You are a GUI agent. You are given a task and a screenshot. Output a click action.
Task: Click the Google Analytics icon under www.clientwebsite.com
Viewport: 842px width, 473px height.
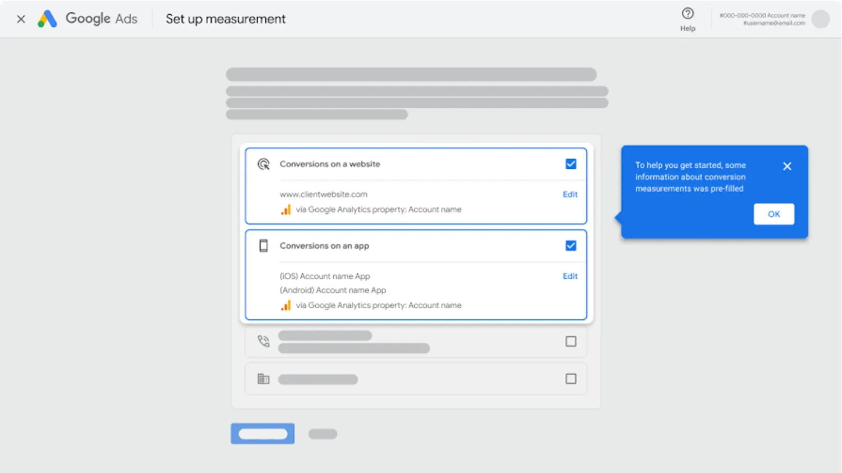(286, 209)
